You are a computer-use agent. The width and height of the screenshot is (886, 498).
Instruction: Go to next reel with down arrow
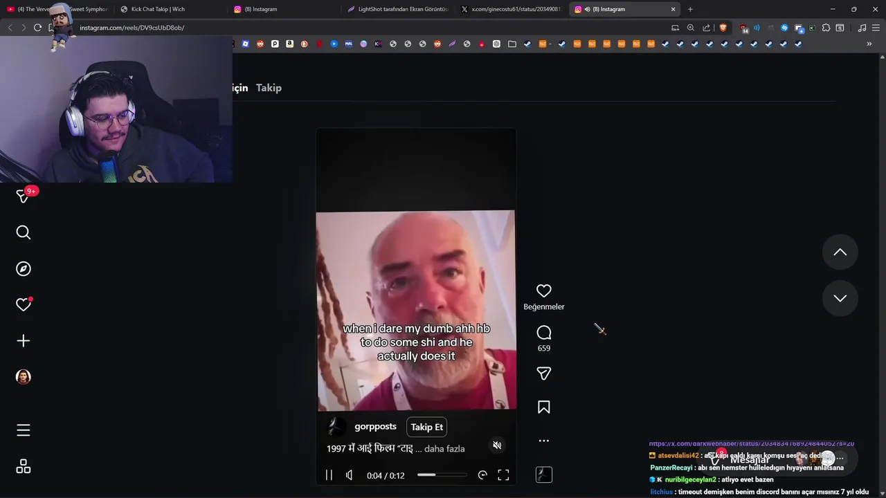coord(840,298)
